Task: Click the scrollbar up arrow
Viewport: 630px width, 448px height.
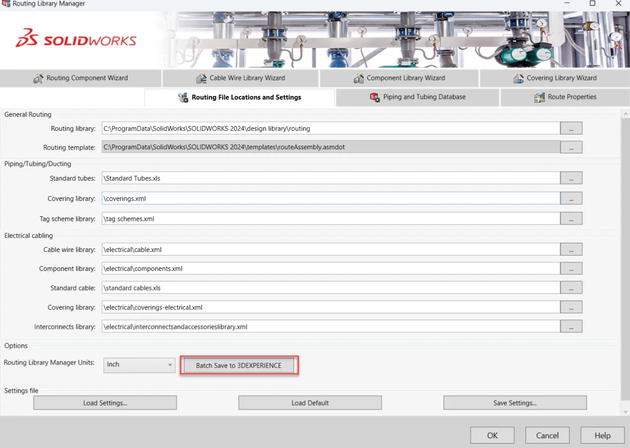Action: (625, 114)
